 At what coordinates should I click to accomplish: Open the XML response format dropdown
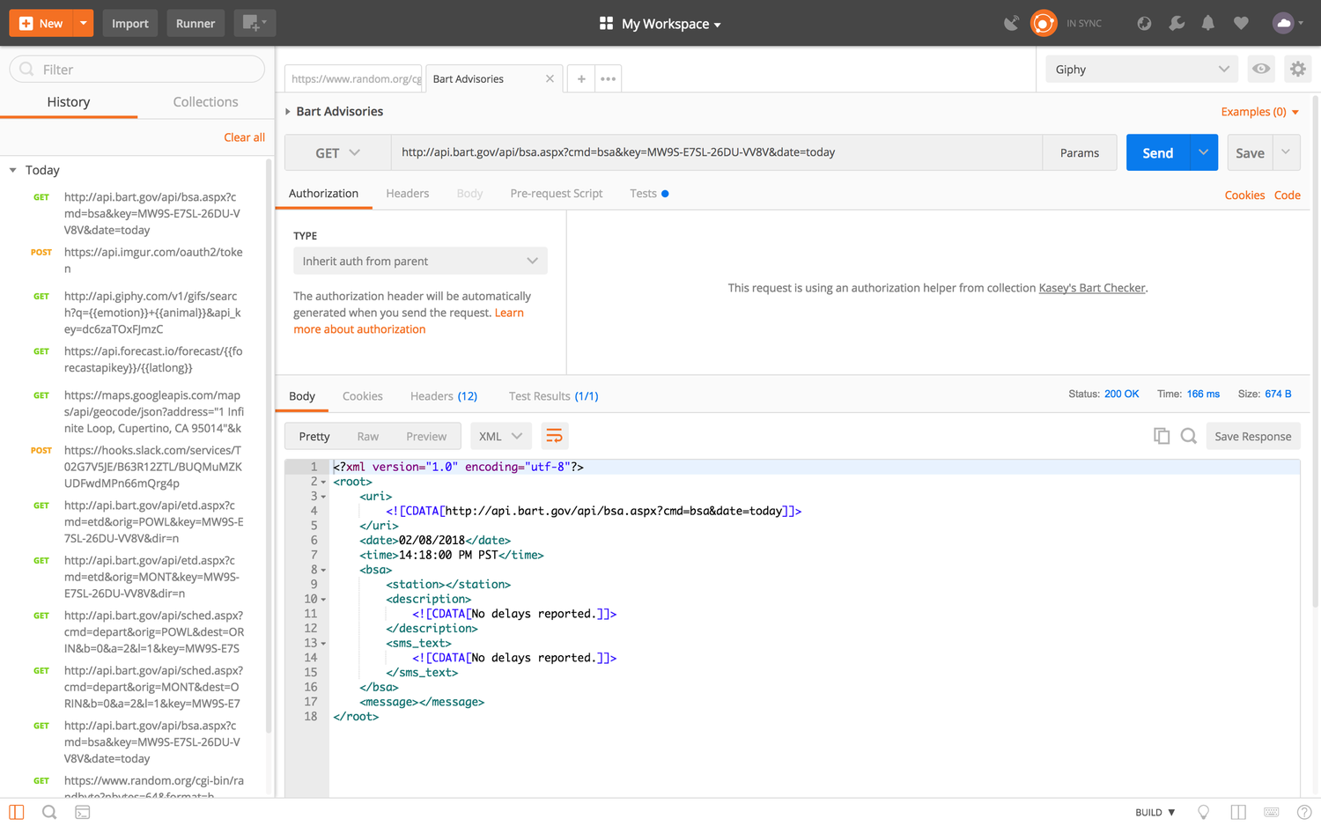(501, 435)
